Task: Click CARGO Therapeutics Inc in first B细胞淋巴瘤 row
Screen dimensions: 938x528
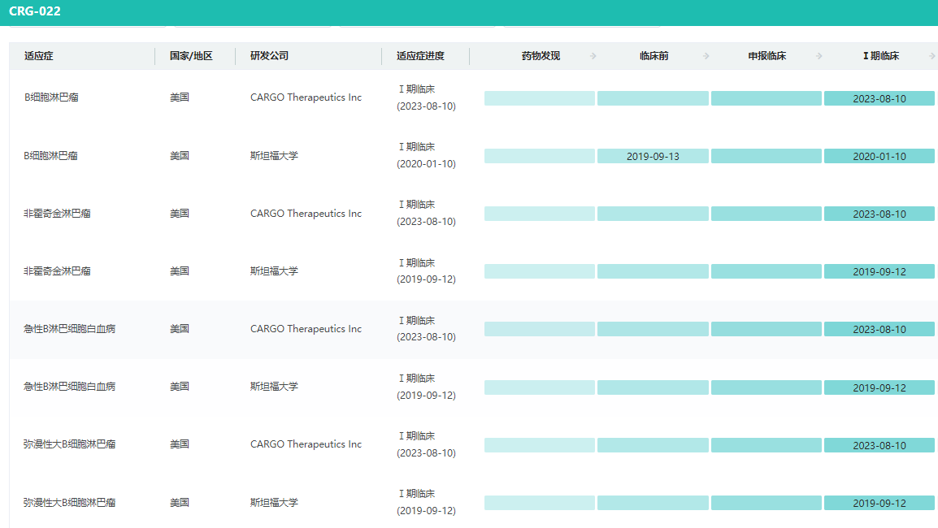Action: click(306, 97)
